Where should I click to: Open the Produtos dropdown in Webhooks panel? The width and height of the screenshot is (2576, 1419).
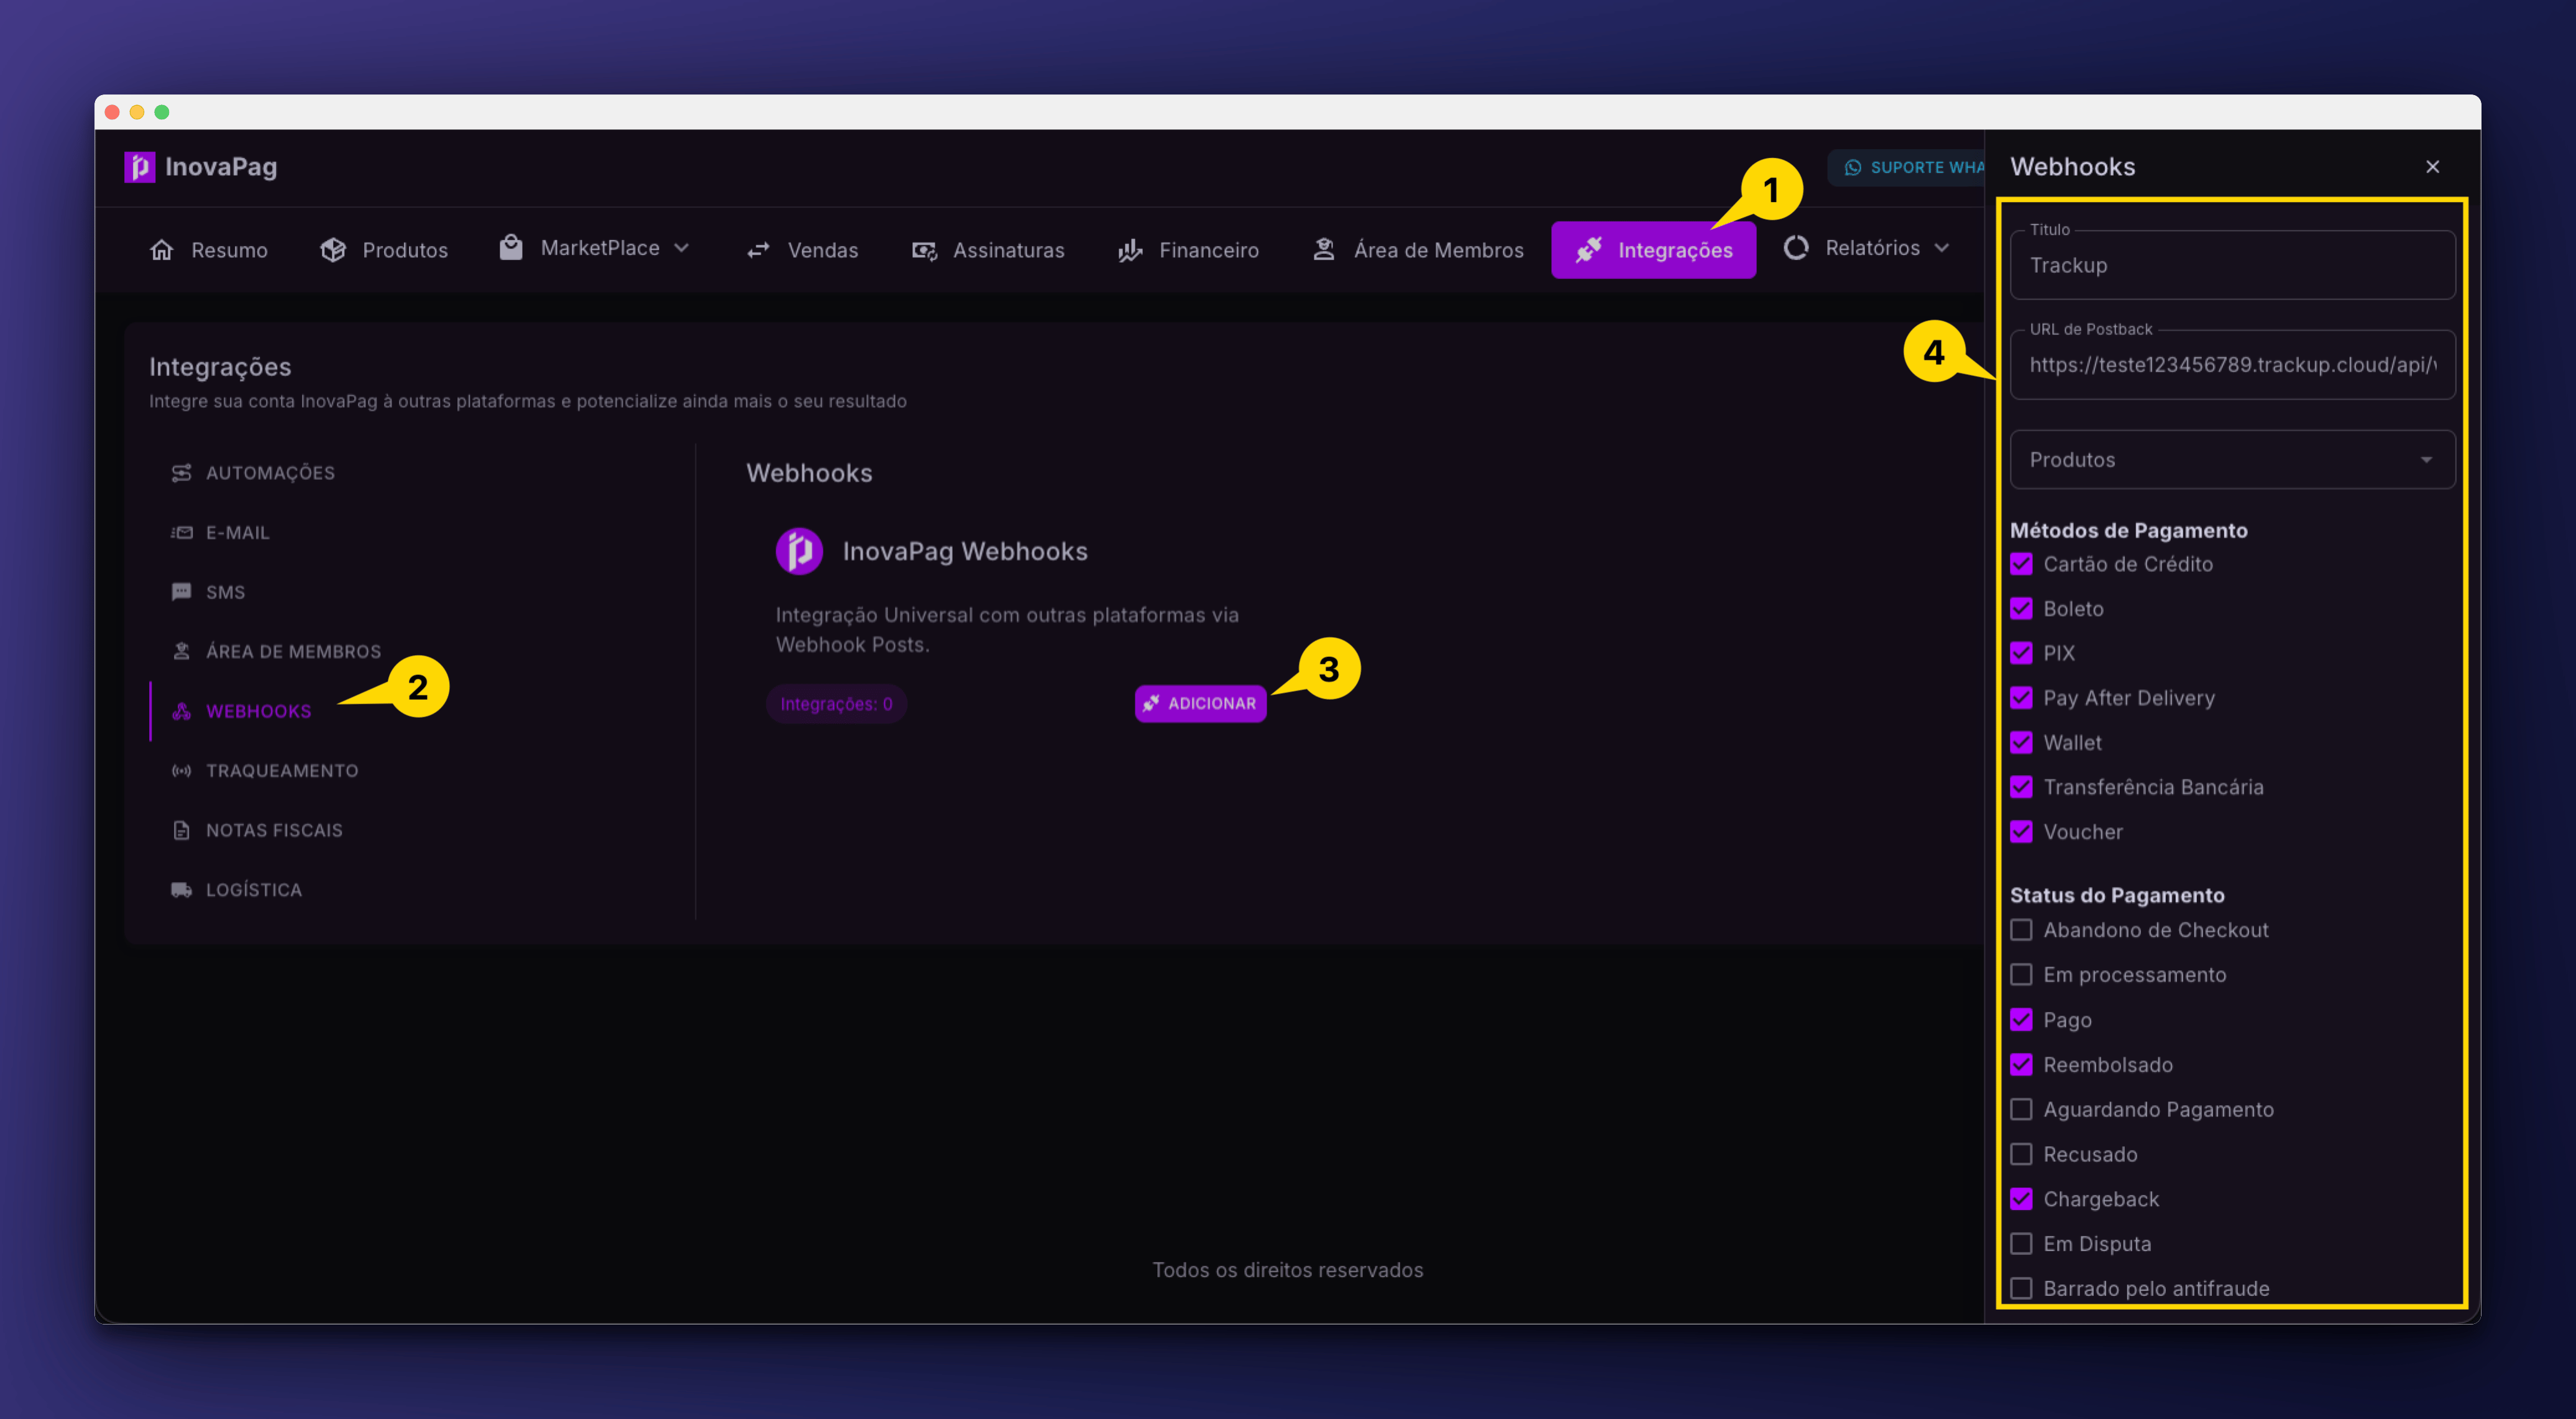pos(2232,460)
